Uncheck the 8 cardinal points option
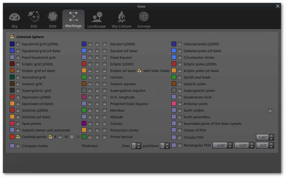Viewport: 286px width, 178px height. pos(50,137)
